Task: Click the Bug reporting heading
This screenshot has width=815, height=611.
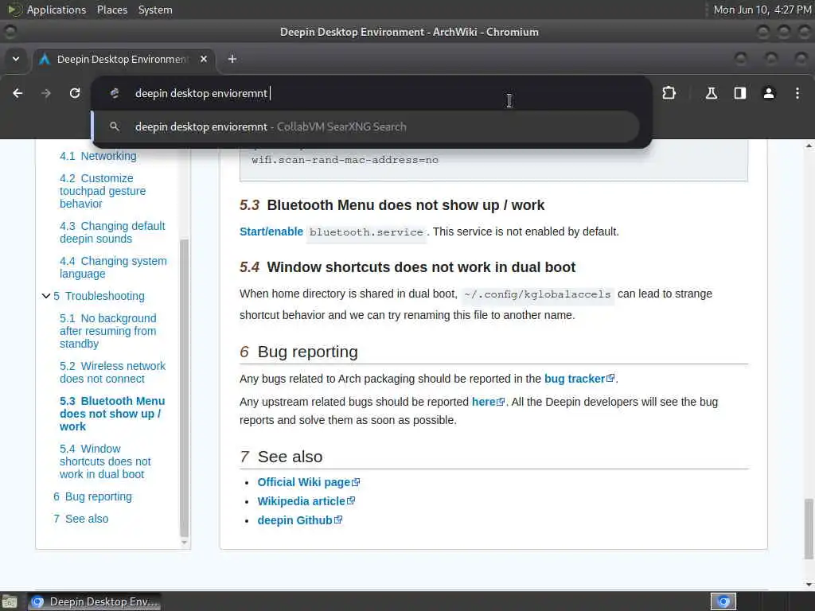Action: pyautogui.click(x=307, y=352)
